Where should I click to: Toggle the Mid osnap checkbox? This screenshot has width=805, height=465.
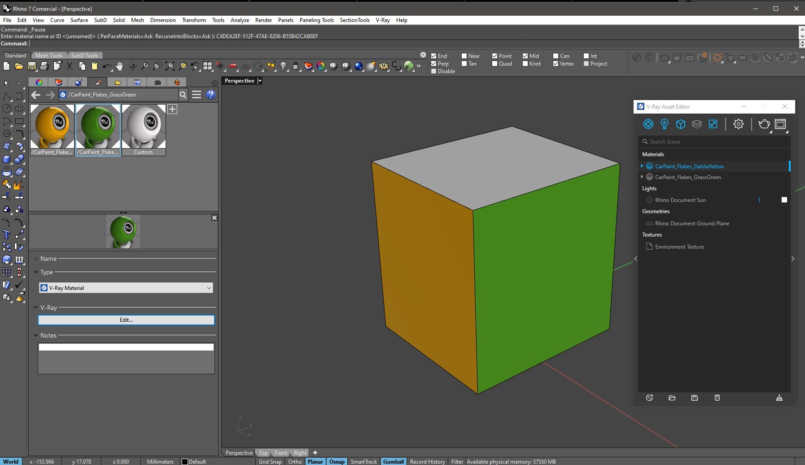[x=525, y=56]
